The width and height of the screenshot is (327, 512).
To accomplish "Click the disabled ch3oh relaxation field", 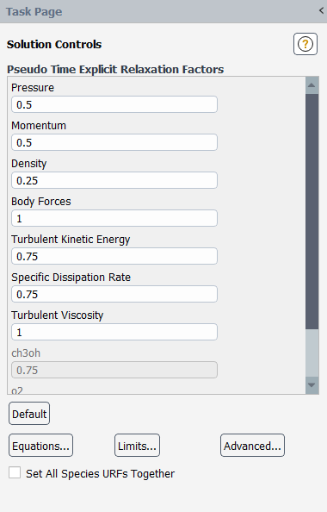I will pos(114,370).
